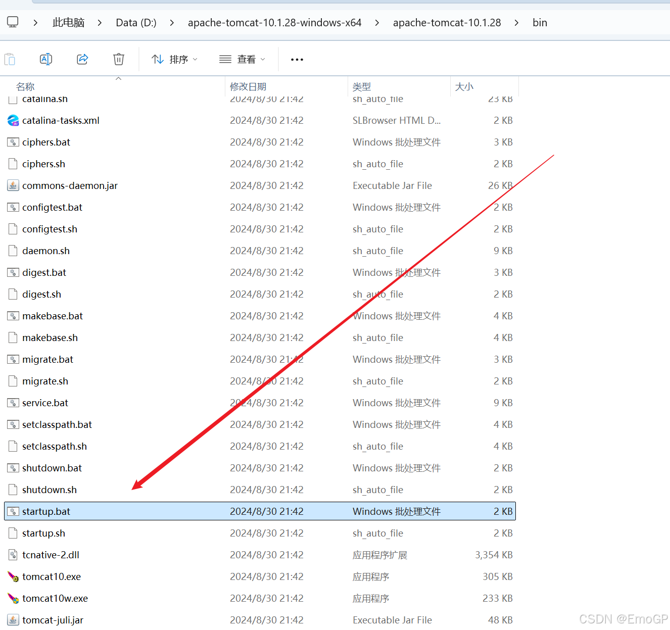Navigate to 此电脑 in breadcrumb
The height and width of the screenshot is (630, 670).
point(68,23)
